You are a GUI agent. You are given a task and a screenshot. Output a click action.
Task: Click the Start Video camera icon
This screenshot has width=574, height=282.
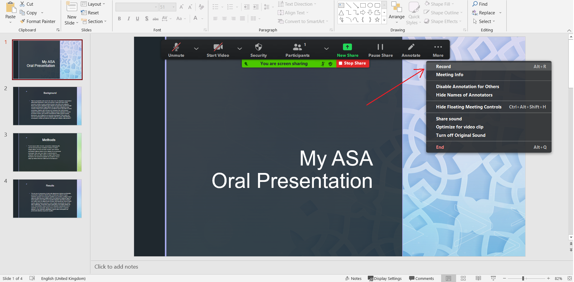218,47
